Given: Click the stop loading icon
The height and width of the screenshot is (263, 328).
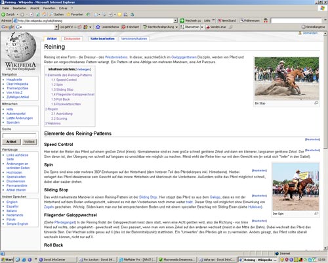Looking at the screenshot, I should pyautogui.click(x=31, y=14).
